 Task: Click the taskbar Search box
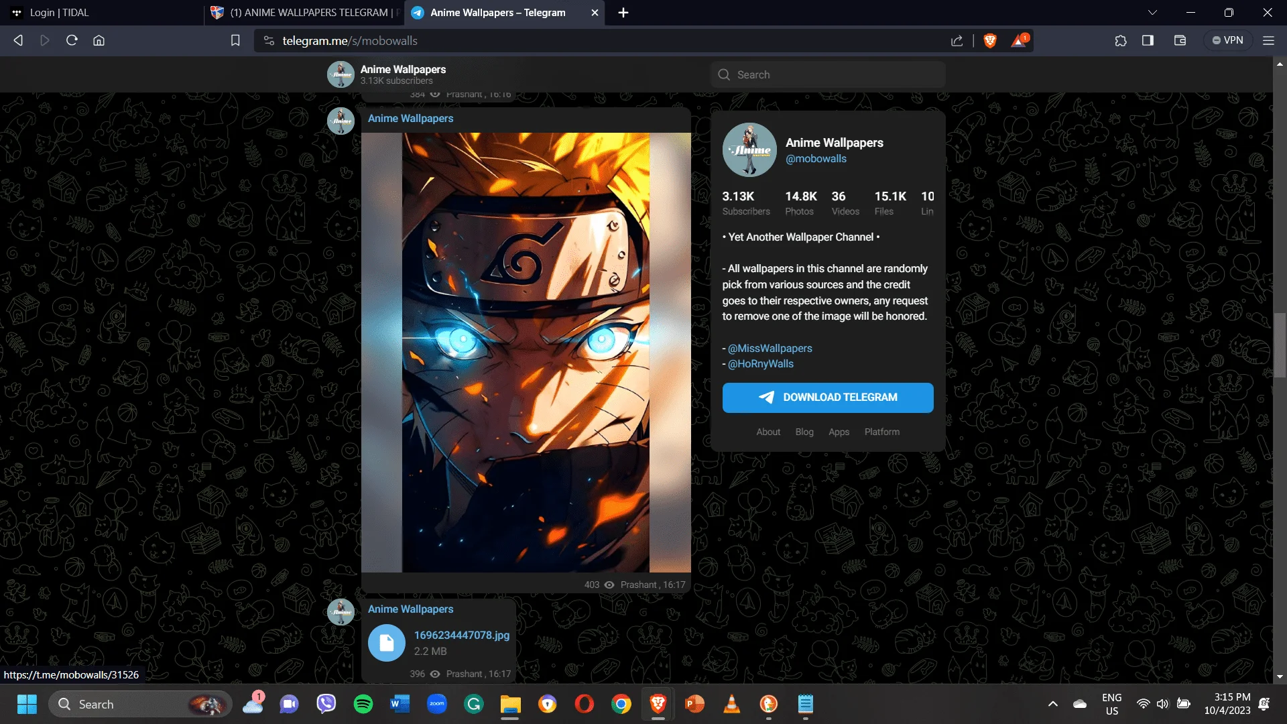tap(141, 704)
